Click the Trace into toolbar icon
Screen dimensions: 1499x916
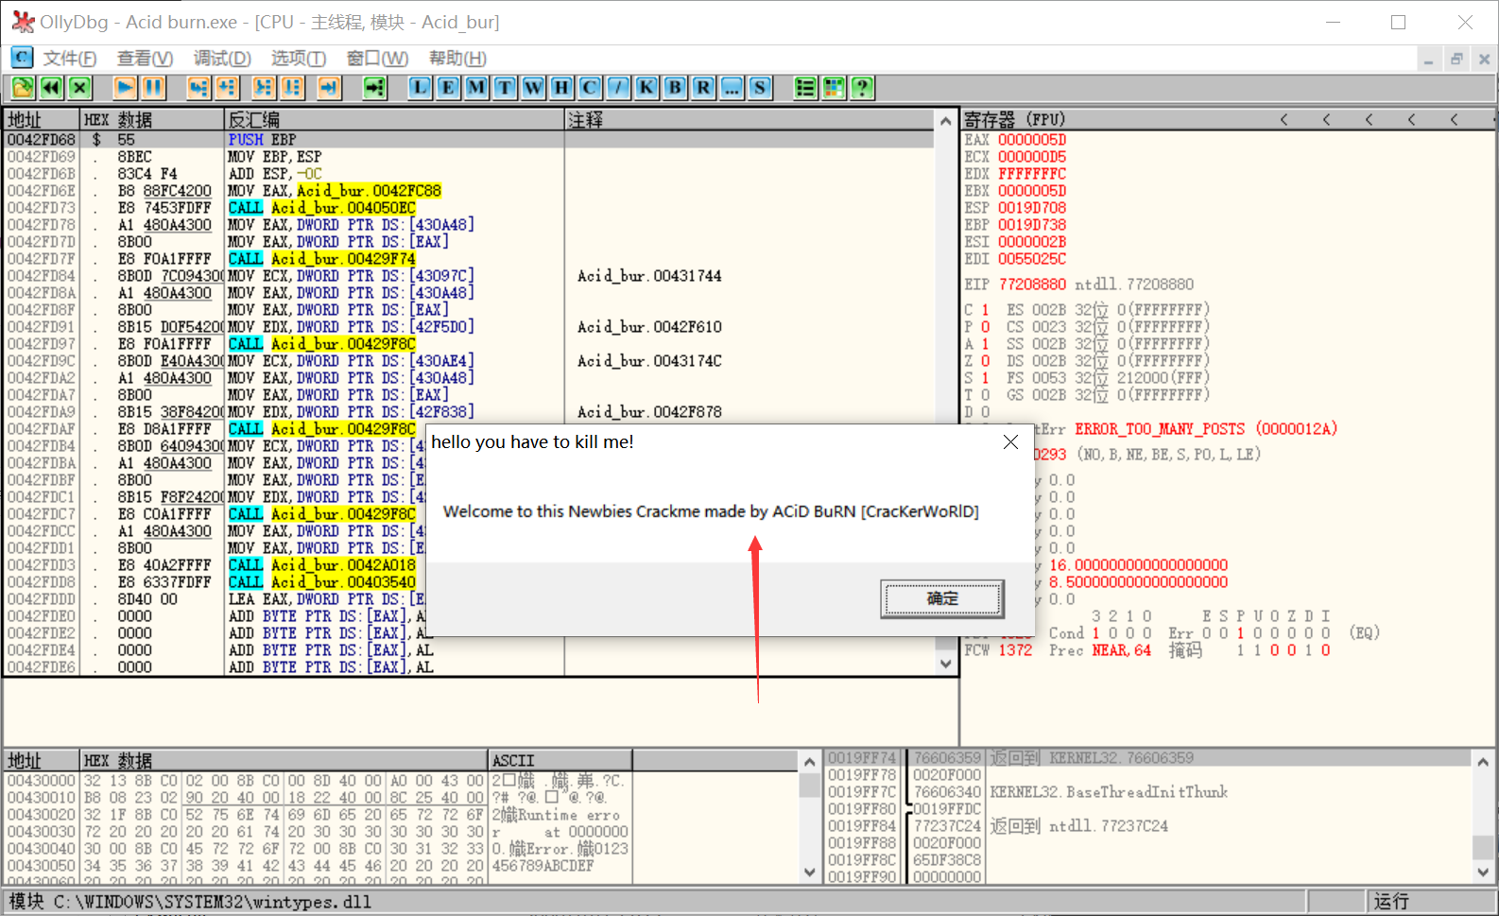[x=264, y=88]
